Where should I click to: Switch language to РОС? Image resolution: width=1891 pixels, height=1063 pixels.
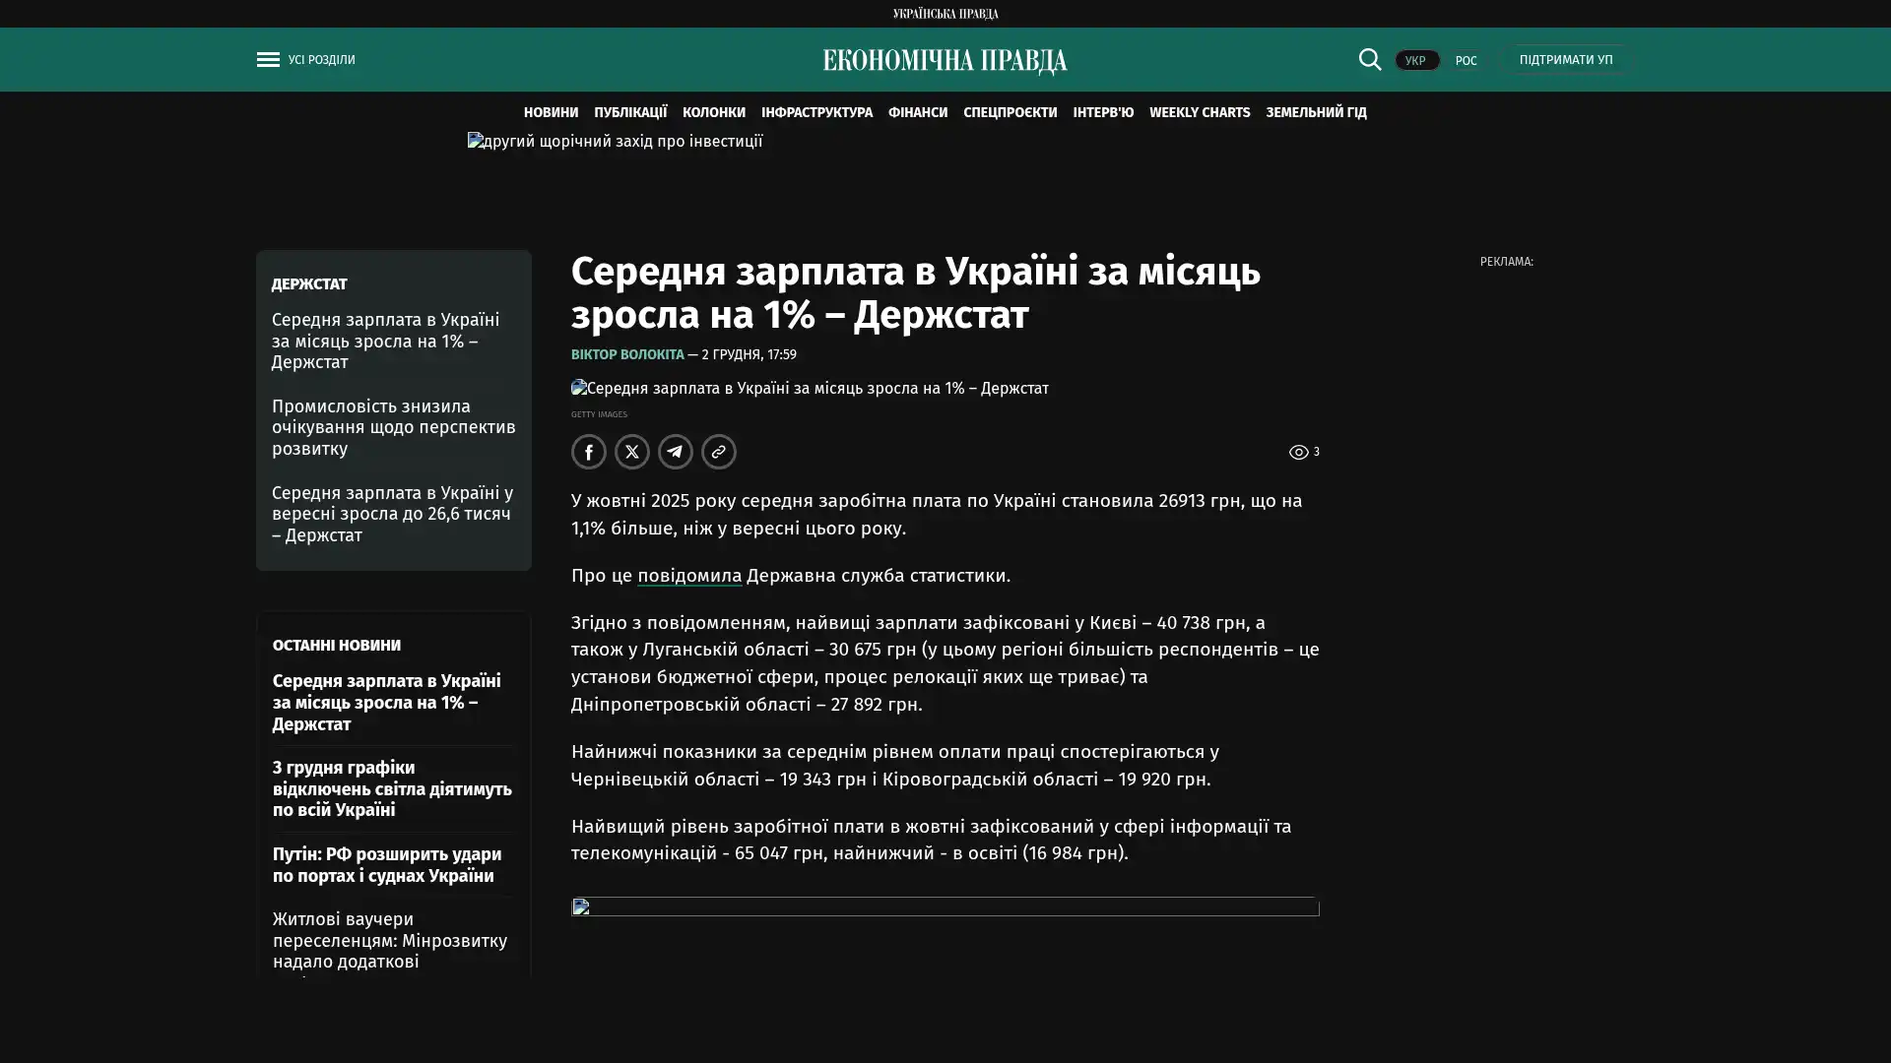[1466, 61]
